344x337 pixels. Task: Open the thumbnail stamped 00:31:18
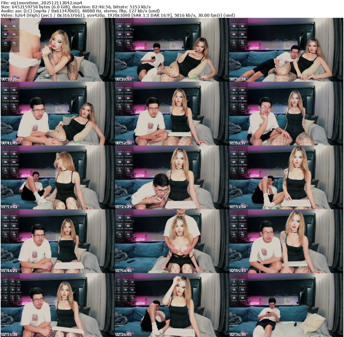pyautogui.click(x=286, y=50)
